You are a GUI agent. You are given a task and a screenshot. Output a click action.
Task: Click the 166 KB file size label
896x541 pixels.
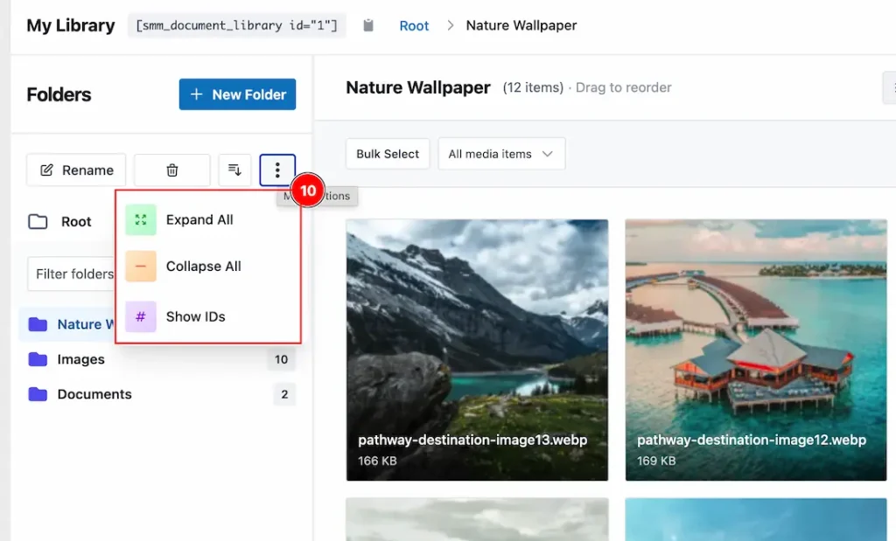[377, 461]
